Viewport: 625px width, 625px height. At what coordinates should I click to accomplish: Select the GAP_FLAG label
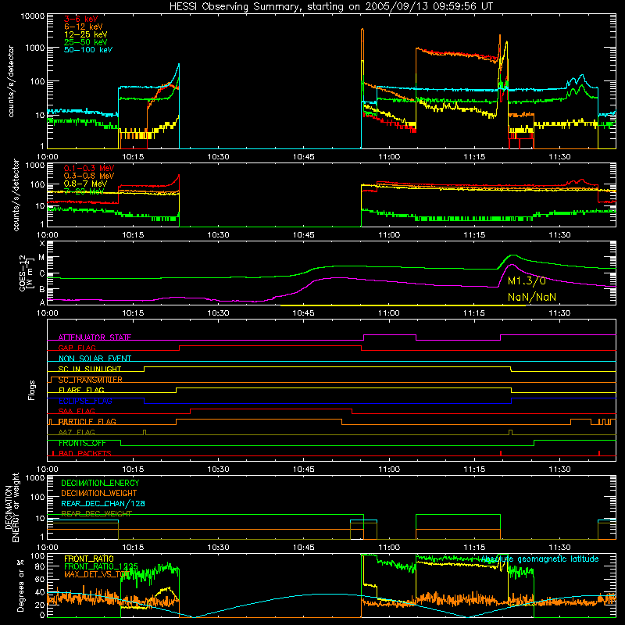tap(77, 348)
